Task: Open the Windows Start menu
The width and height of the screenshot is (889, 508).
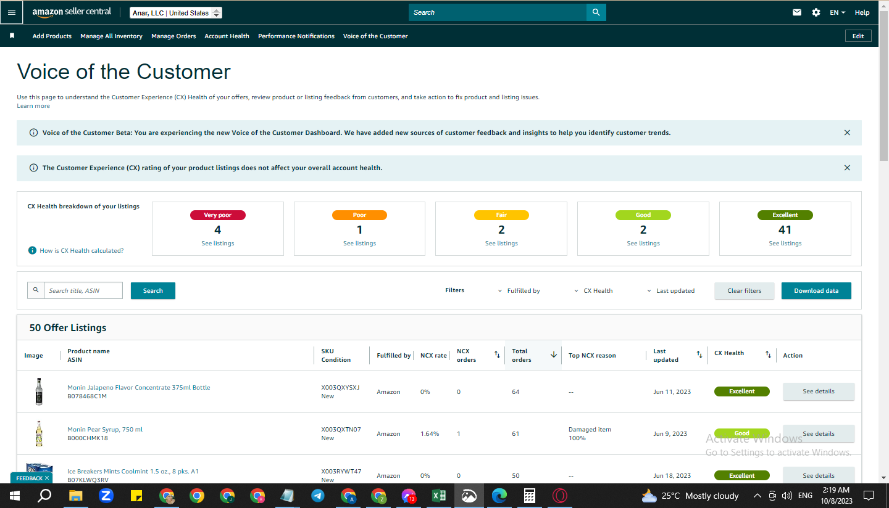Action: click(14, 496)
